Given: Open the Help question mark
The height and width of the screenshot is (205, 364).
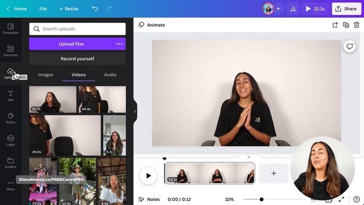Looking at the screenshot, I should [357, 199].
